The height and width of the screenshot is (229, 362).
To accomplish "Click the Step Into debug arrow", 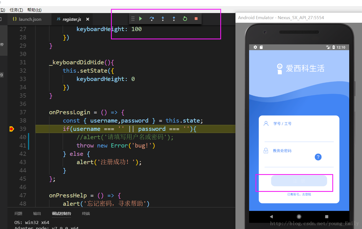I will click(x=163, y=19).
